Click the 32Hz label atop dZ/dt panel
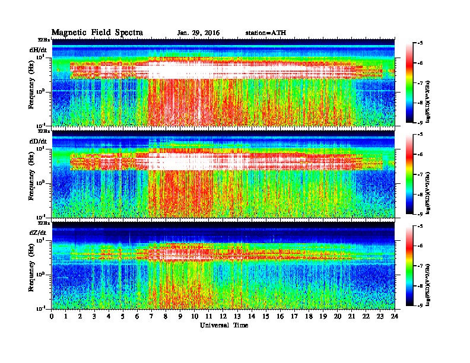The image size is (470, 363). (44, 223)
